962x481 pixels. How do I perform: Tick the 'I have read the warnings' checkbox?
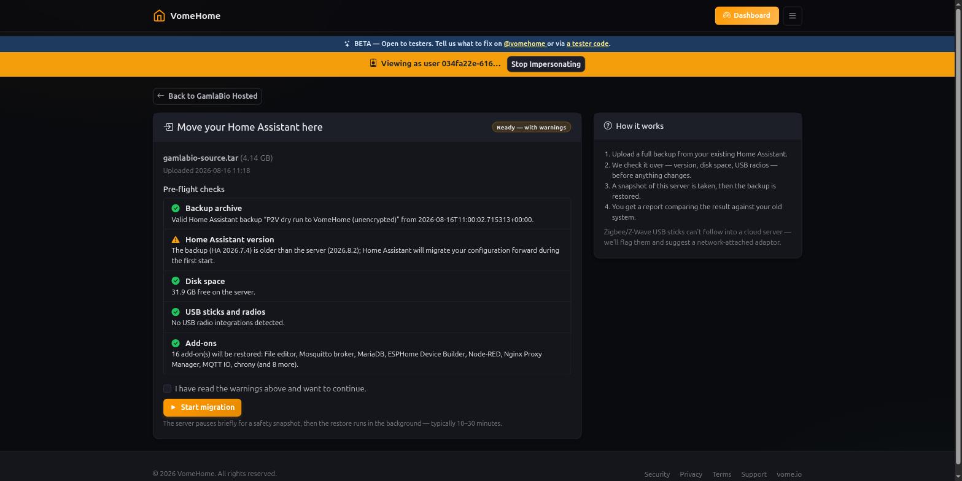(167, 389)
